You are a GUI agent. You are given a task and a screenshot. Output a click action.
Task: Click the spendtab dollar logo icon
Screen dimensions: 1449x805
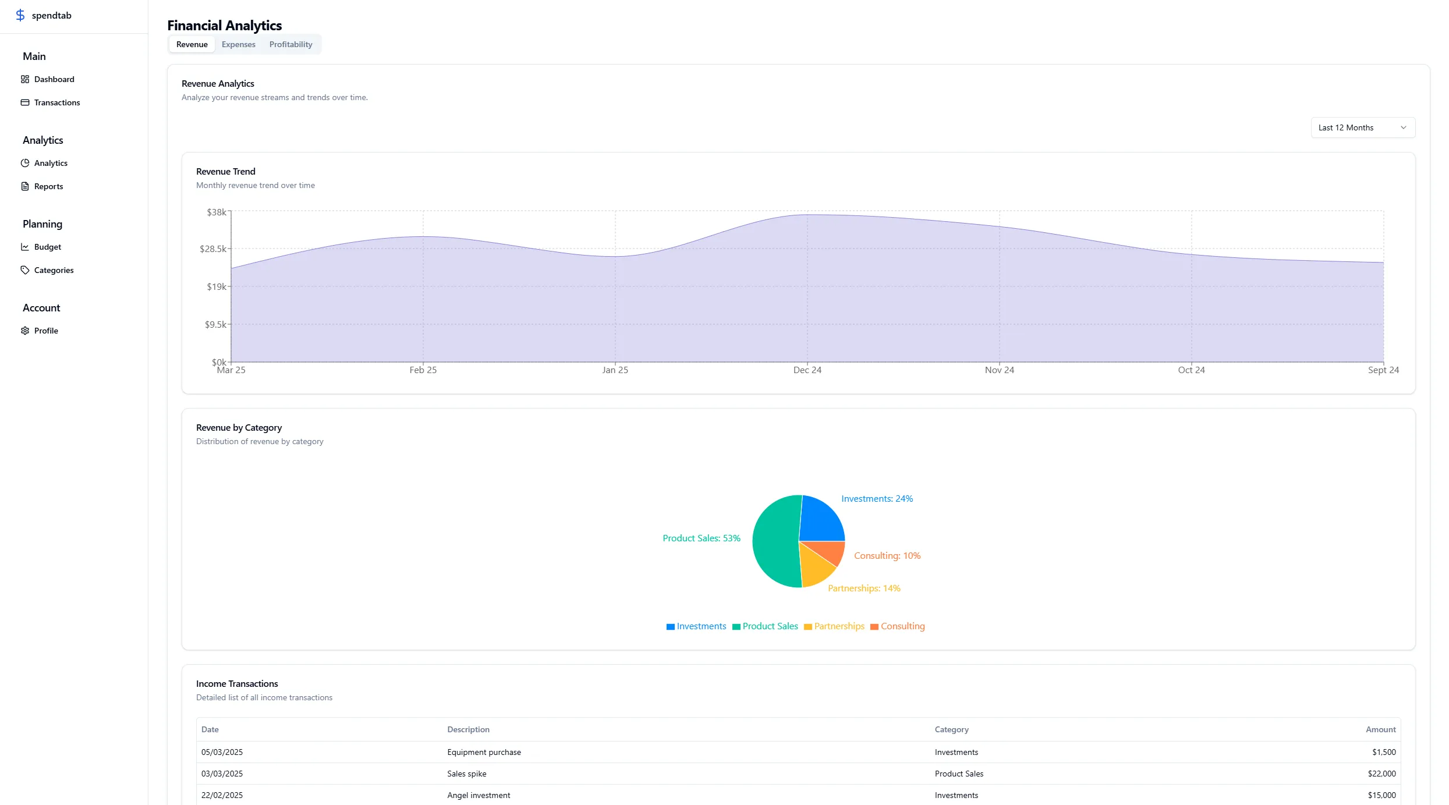click(x=20, y=15)
